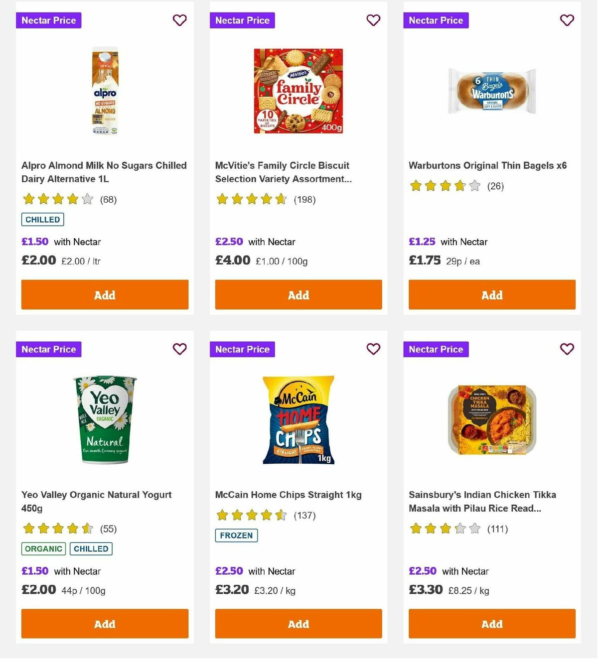598x659 pixels.
Task: Click the Nectar Price label on Warburtons Bagels
Action: tap(436, 20)
